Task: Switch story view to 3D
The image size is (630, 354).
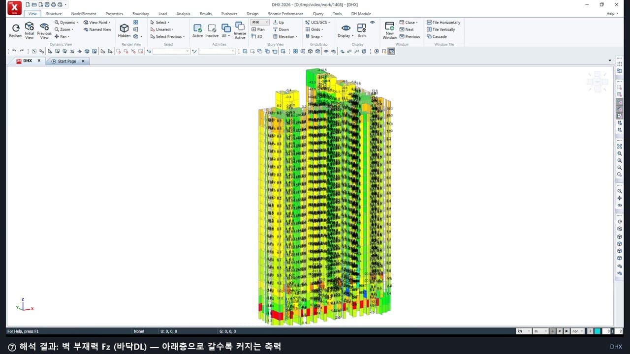Action: pyautogui.click(x=257, y=36)
